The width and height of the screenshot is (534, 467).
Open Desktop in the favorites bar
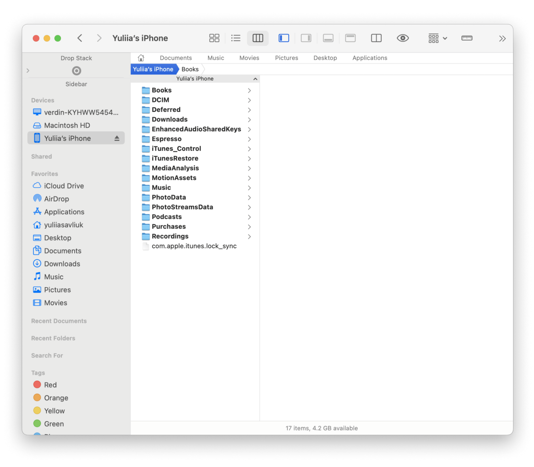[x=325, y=58]
